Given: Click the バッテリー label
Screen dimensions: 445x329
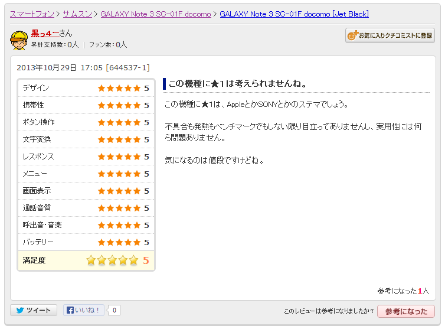Looking at the screenshot, I should [38, 242].
